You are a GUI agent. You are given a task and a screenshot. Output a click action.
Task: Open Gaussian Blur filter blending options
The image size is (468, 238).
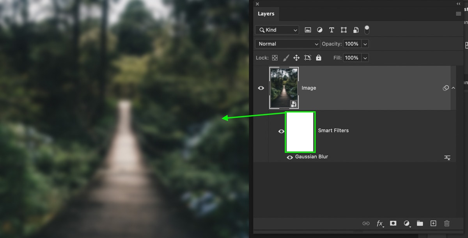coord(447,158)
